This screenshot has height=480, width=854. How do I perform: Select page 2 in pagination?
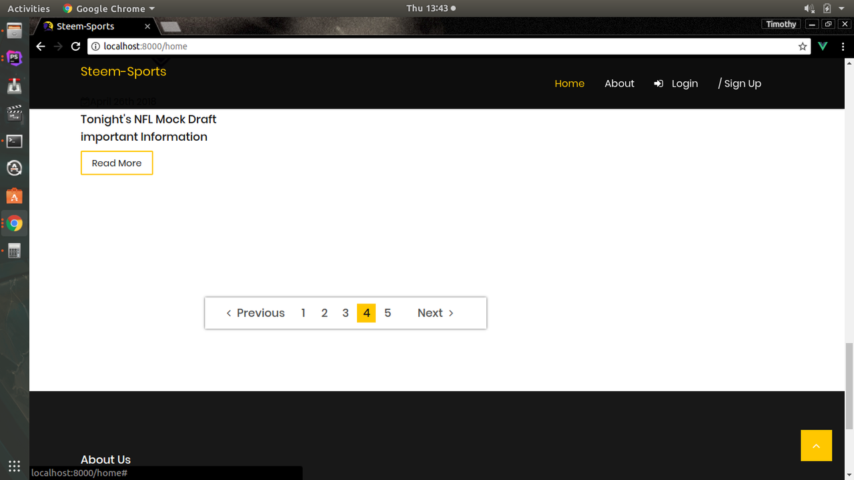(324, 313)
